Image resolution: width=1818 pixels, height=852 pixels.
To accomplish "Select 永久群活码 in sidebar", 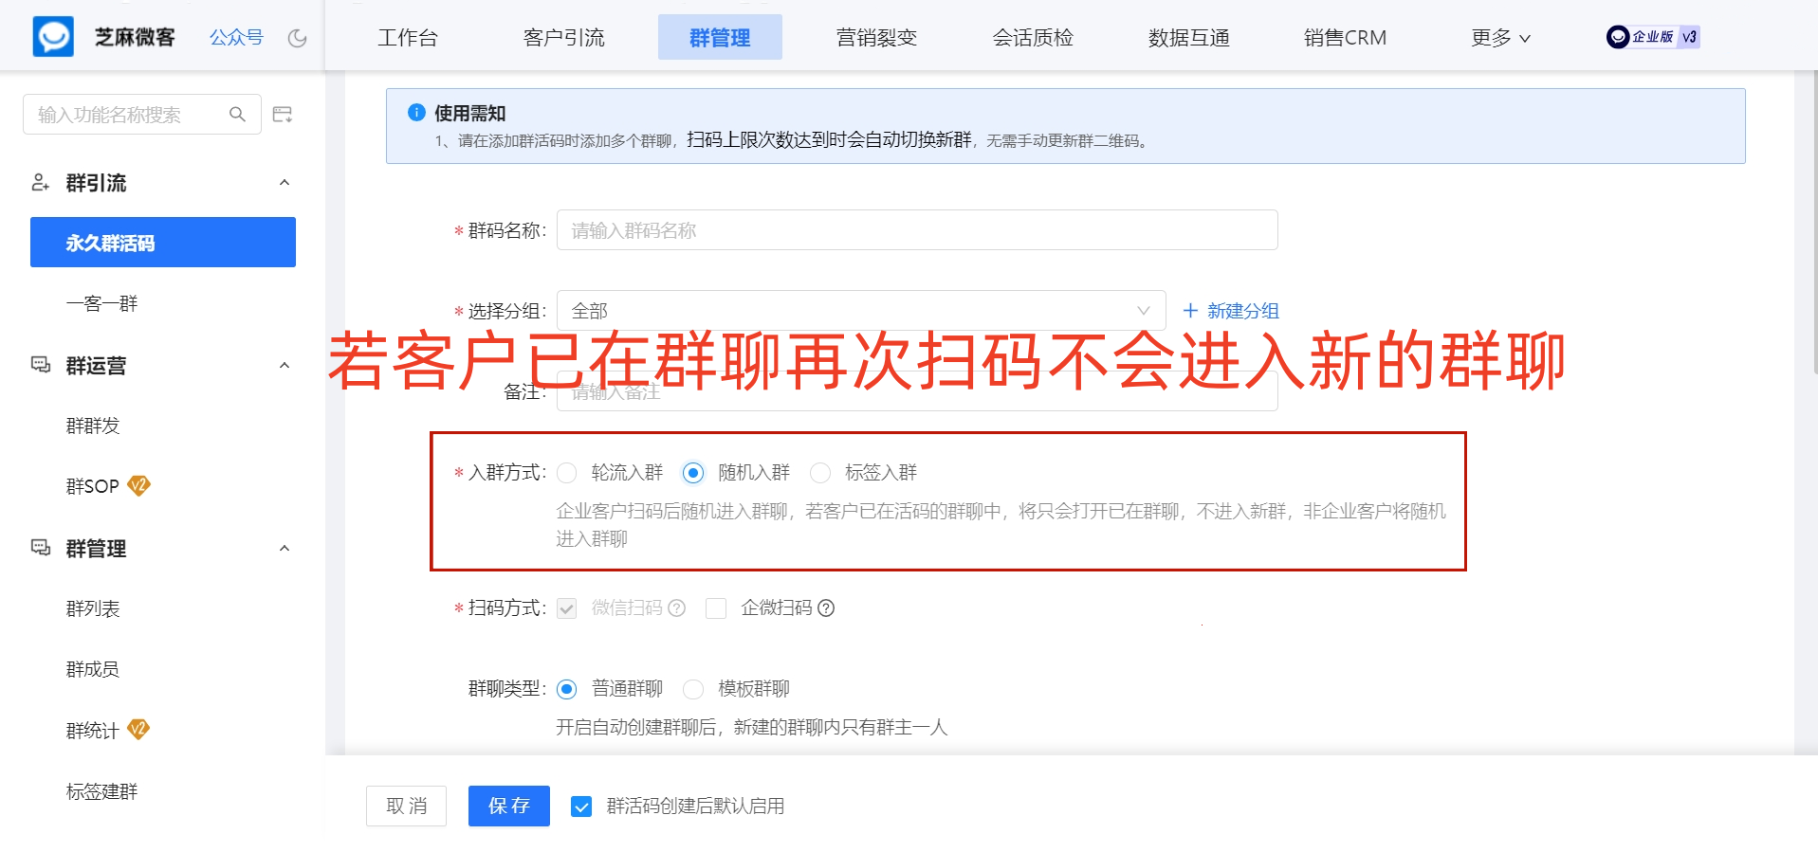I will (x=163, y=243).
